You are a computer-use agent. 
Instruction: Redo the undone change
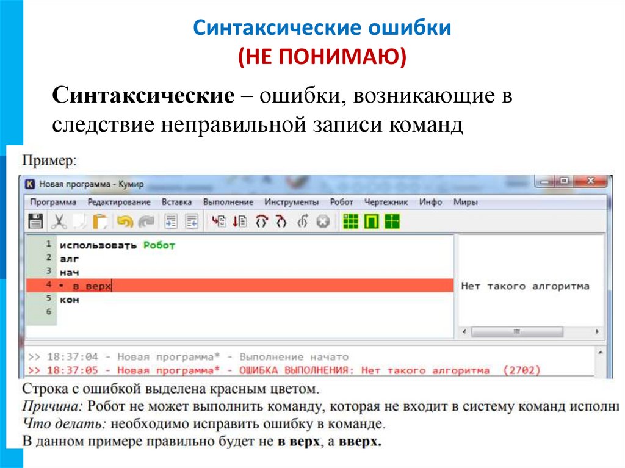coord(145,222)
